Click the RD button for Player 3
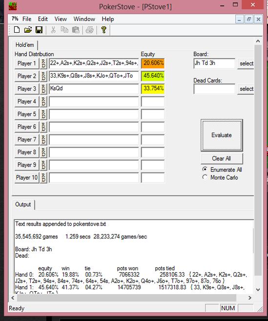 click(43, 89)
